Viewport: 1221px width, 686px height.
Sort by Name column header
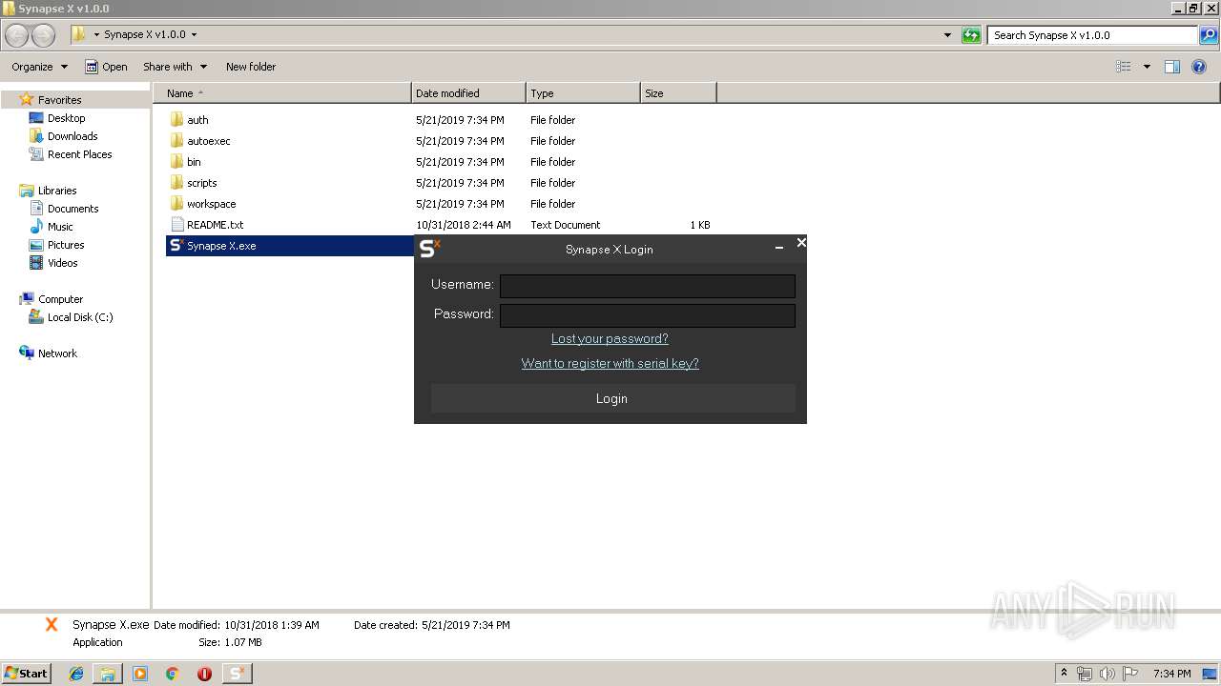[x=281, y=93]
